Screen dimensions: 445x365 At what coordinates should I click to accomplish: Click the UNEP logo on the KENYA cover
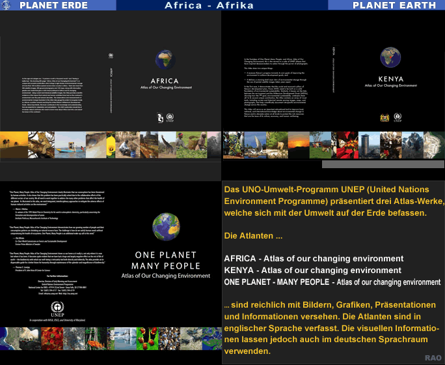pyautogui.click(x=398, y=117)
